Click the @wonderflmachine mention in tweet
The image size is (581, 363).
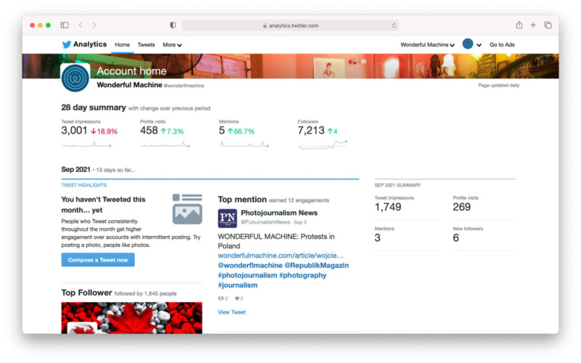(x=250, y=266)
